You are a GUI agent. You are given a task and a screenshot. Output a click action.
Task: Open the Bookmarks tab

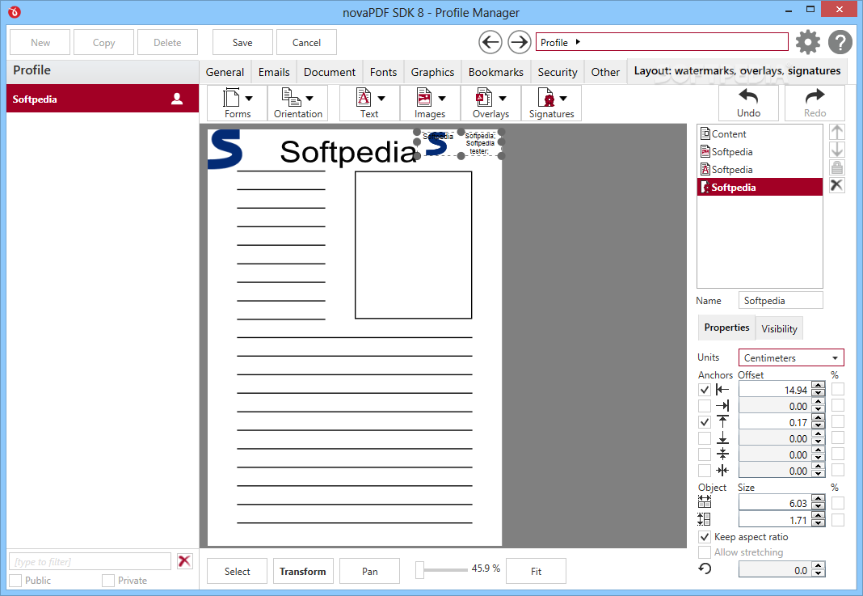pyautogui.click(x=496, y=72)
